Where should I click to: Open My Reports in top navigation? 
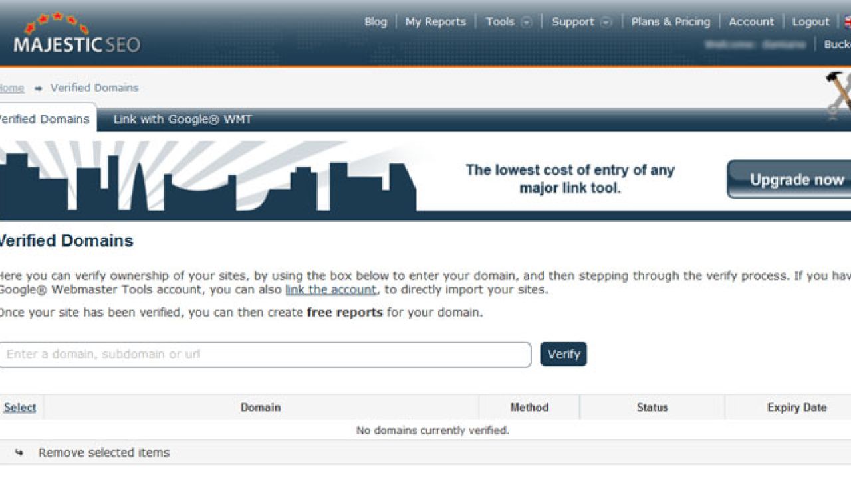point(435,22)
